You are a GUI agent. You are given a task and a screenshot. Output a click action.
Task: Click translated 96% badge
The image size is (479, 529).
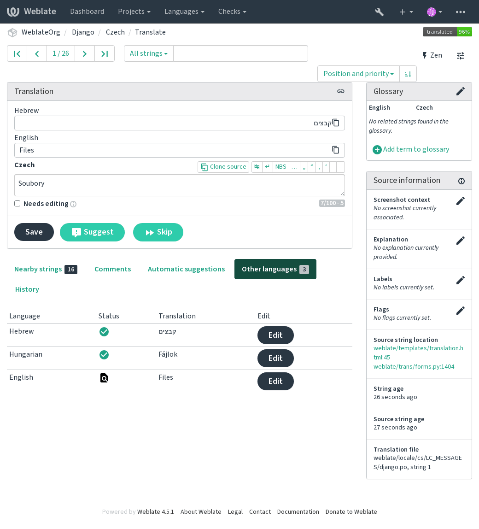tap(447, 32)
